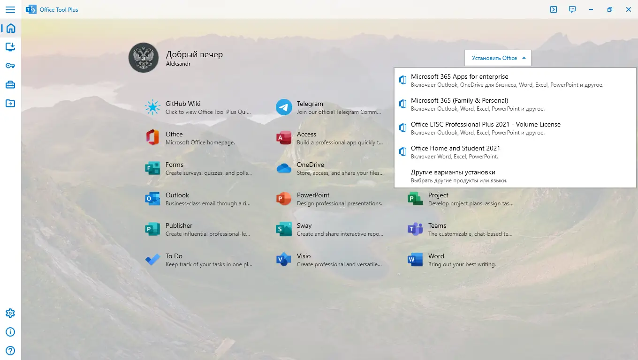The height and width of the screenshot is (360, 638).
Task: Open the Visio link text
Action: tap(304, 256)
